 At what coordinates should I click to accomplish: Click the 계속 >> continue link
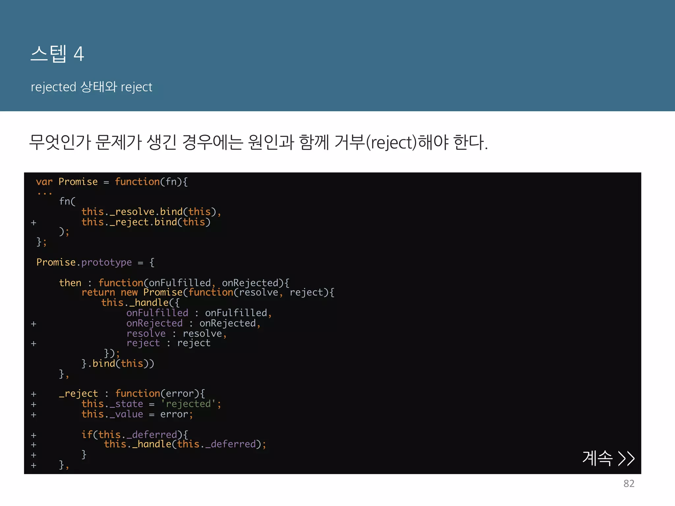[608, 458]
